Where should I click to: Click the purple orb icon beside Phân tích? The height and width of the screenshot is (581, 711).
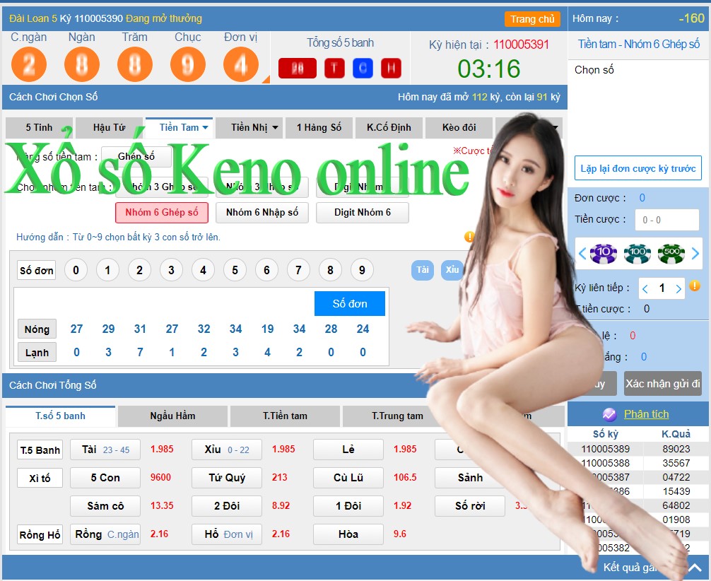pyautogui.click(x=611, y=413)
